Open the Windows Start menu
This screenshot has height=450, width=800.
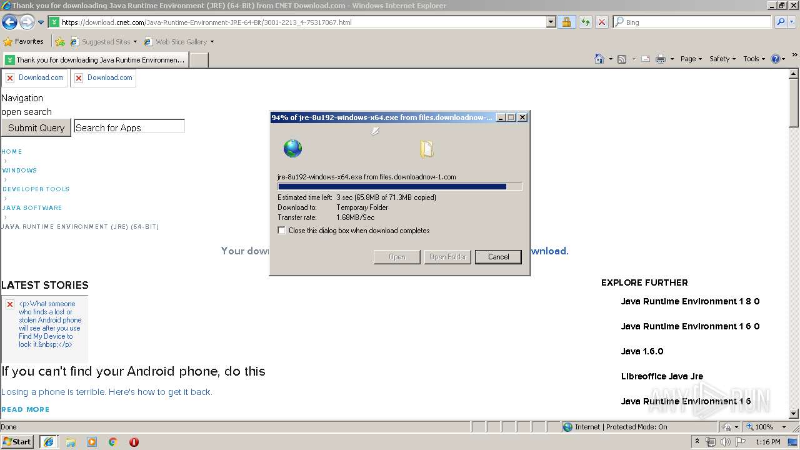tap(17, 441)
